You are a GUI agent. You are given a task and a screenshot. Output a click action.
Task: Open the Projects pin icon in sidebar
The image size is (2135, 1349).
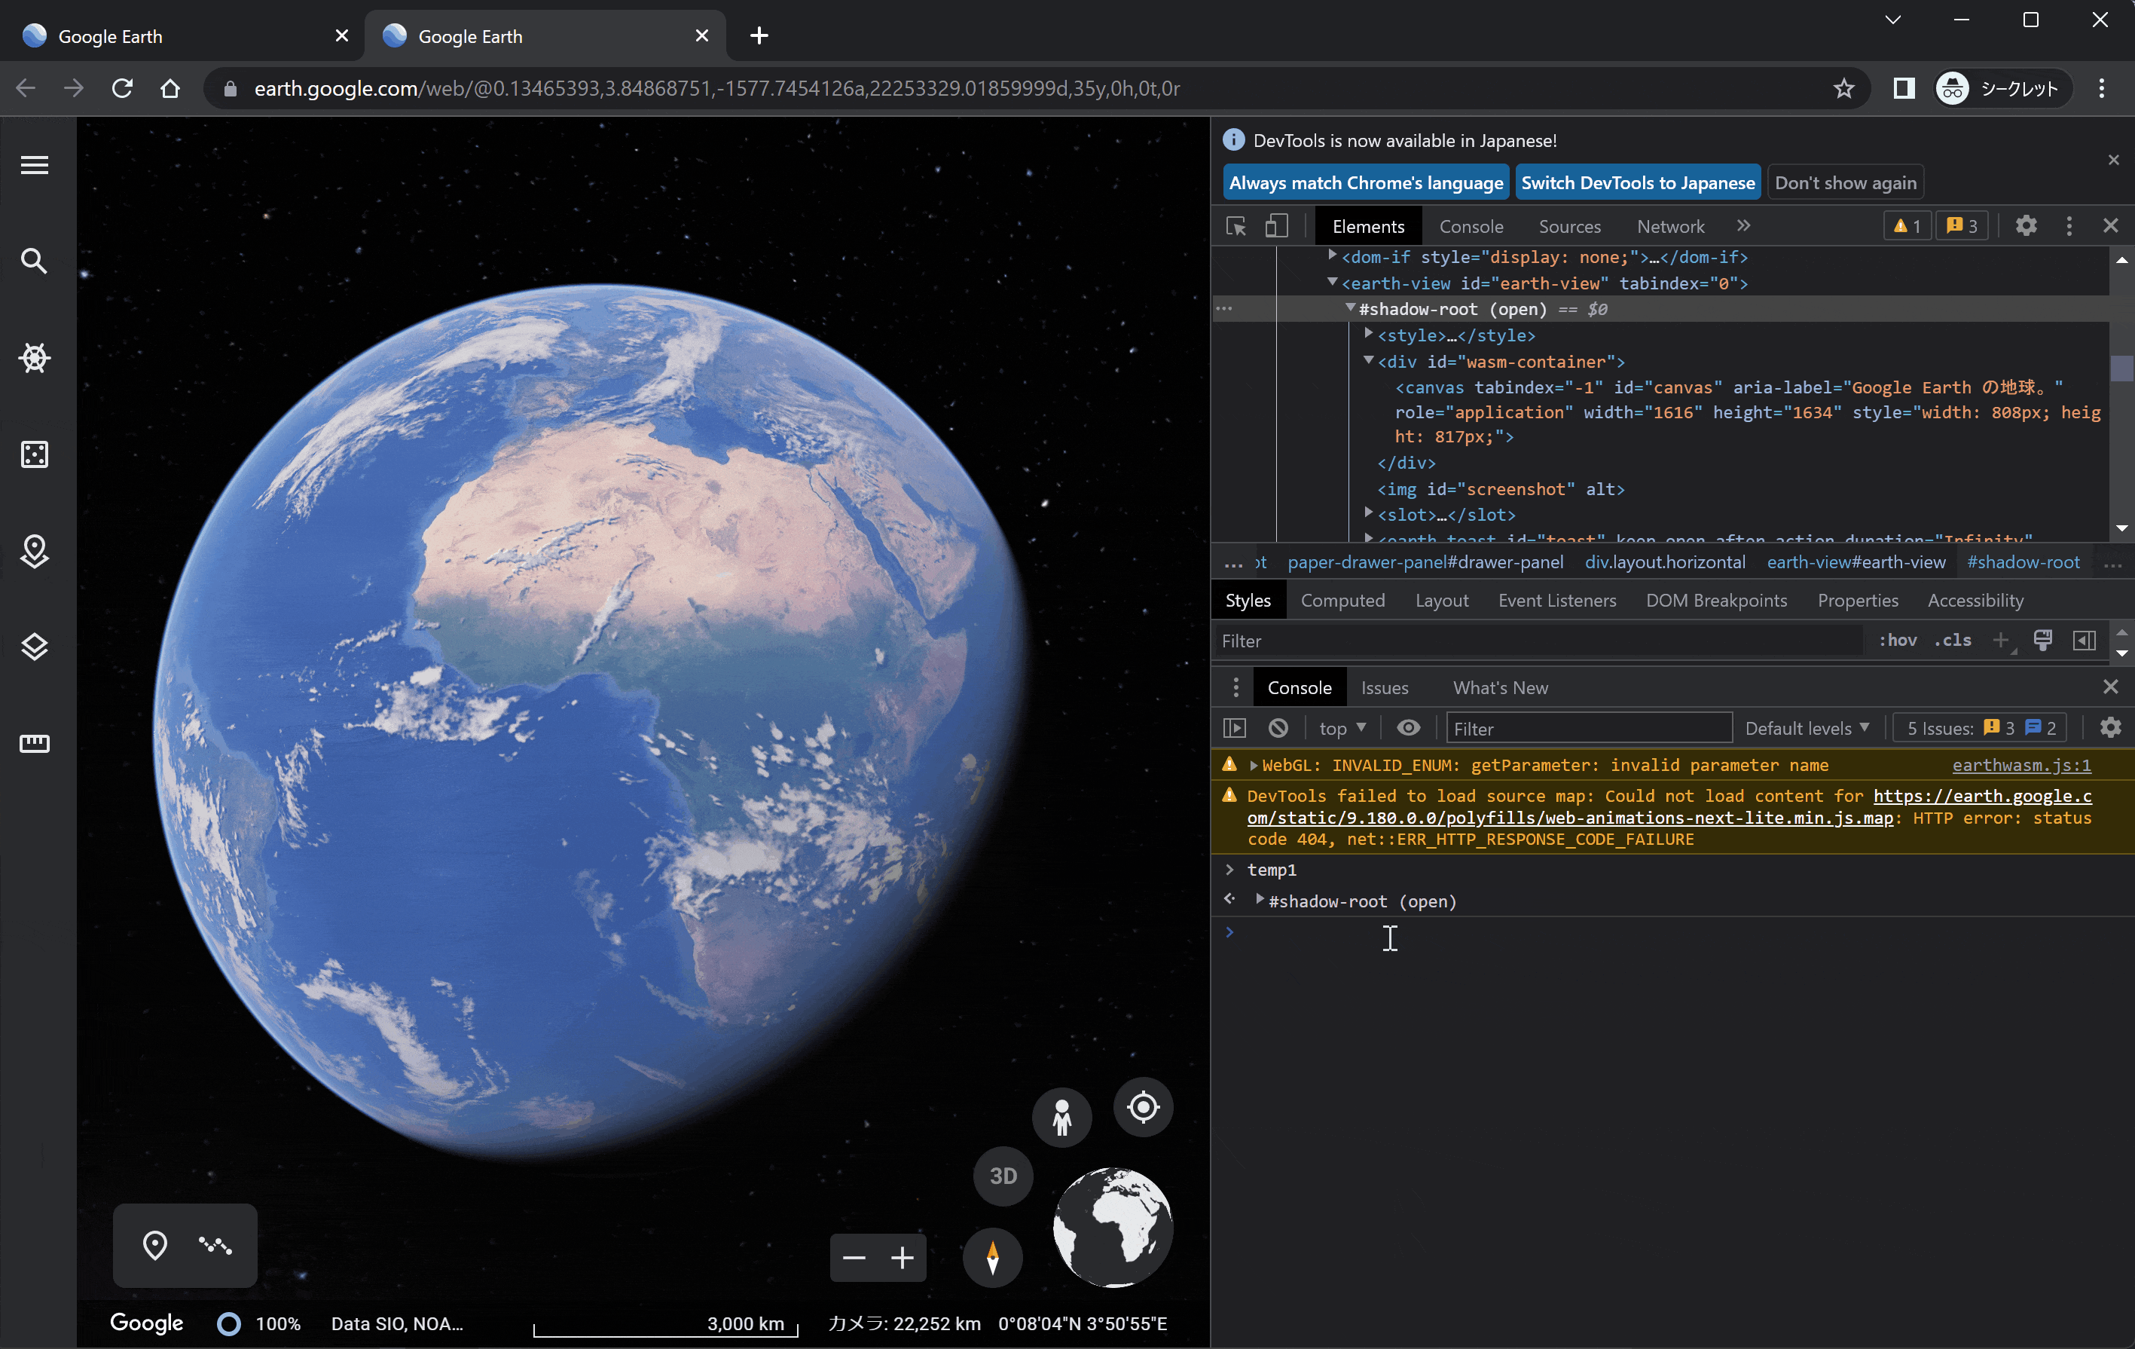click(x=35, y=551)
